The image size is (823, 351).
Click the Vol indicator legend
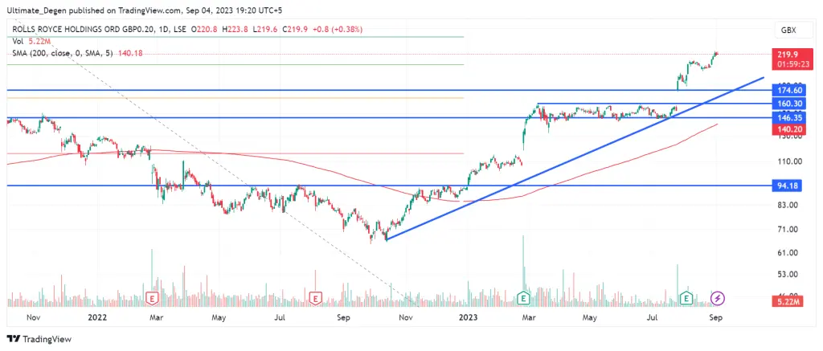click(17, 41)
